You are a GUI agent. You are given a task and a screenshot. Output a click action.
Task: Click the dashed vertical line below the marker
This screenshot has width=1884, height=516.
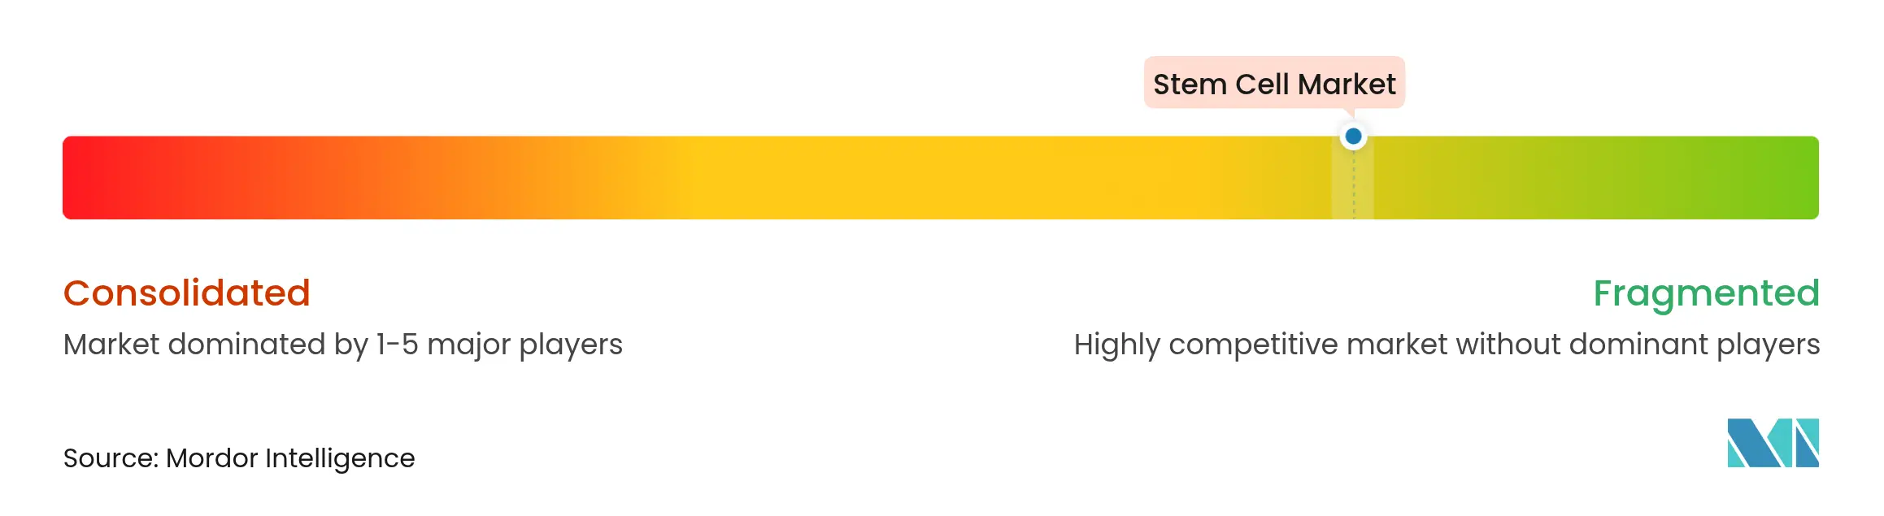tap(1354, 187)
